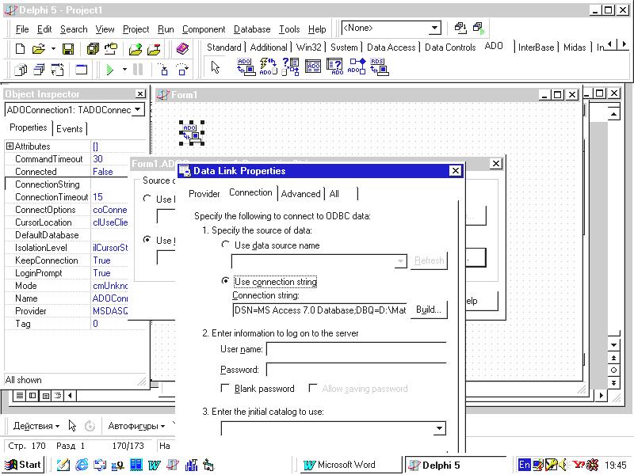Click the New Items toolbar icon
This screenshot has height=475, width=634.
pyautogui.click(x=20, y=49)
